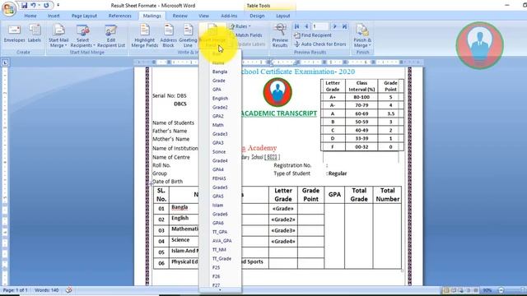Viewport: 527px width, 296px height.
Task: Click the ACADEMIC TRANSCRIPT heading
Action: pyautogui.click(x=279, y=113)
